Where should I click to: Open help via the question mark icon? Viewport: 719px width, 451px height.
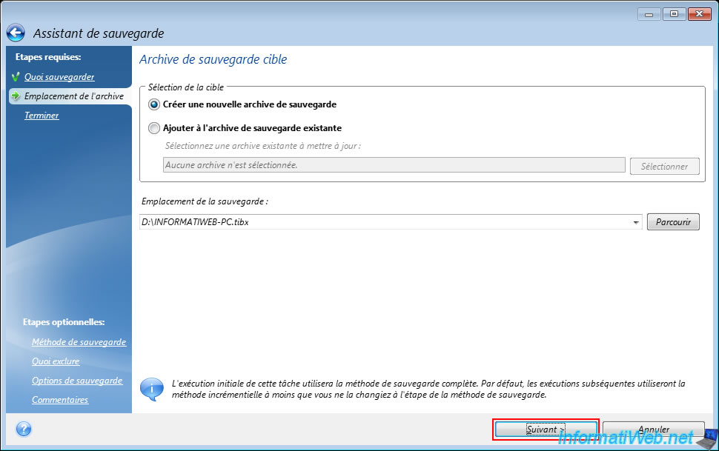point(23,429)
